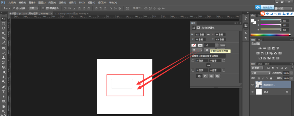Add a Color Balance adjustment
Screen dimensions: 294x116
coord(263,53)
